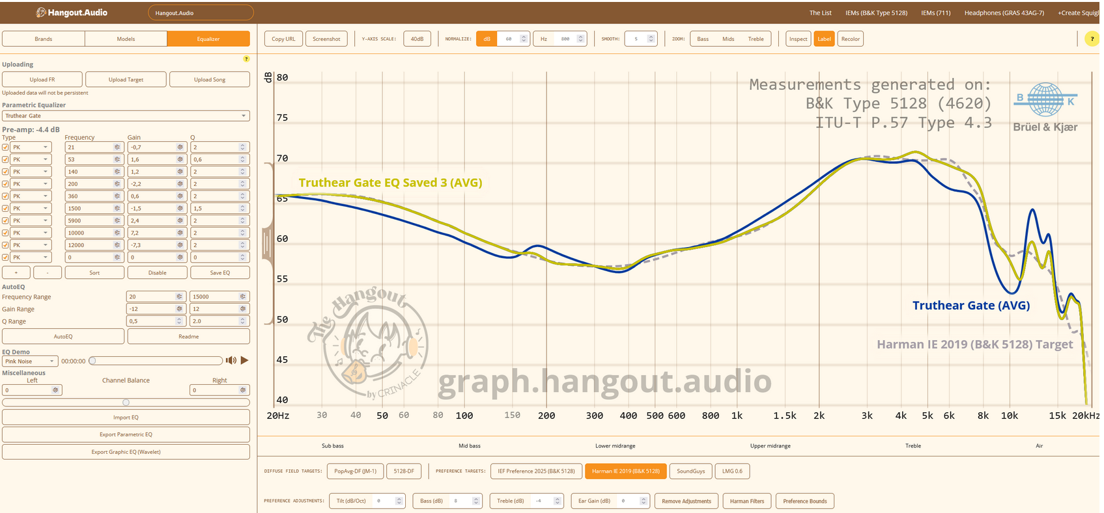1104x513 pixels.
Task: Click the stepper arrows of the Q Range 2.0 field
Action: click(243, 321)
